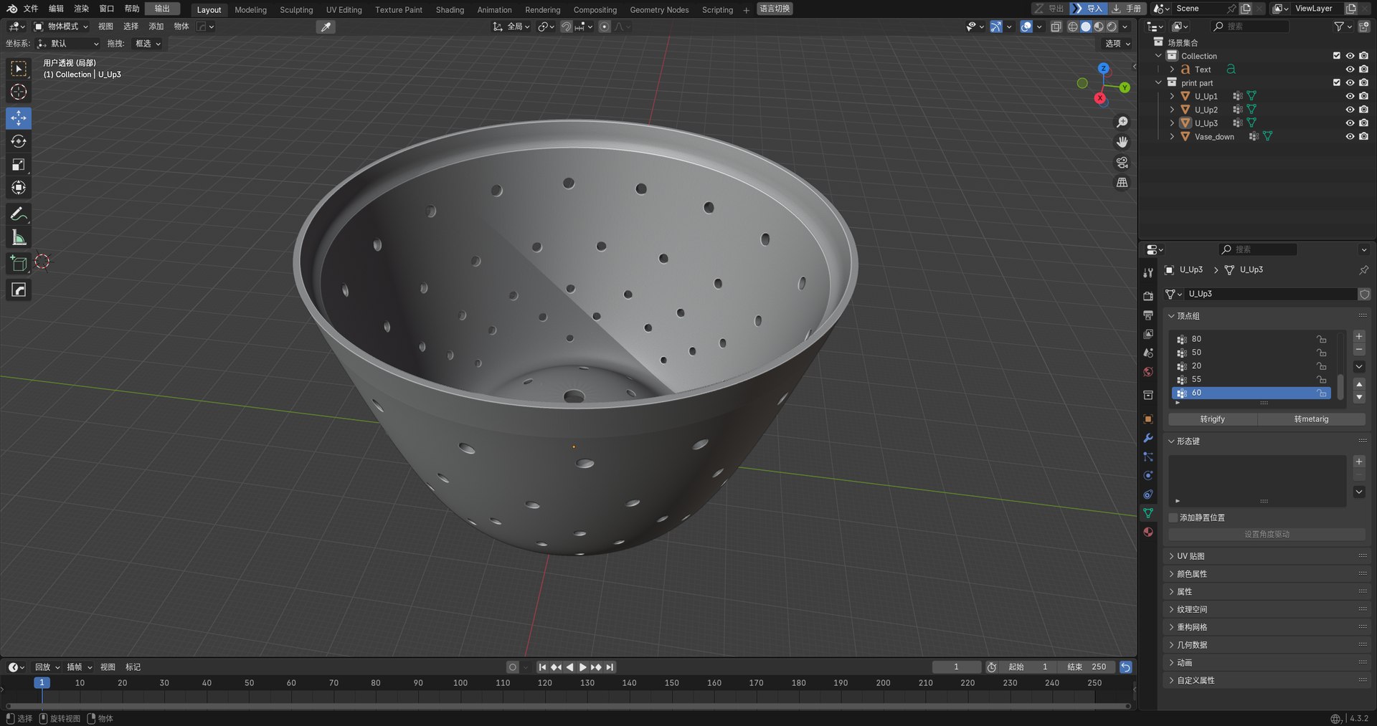This screenshot has width=1377, height=726.
Task: Add a new vertex group with plus
Action: point(1359,337)
